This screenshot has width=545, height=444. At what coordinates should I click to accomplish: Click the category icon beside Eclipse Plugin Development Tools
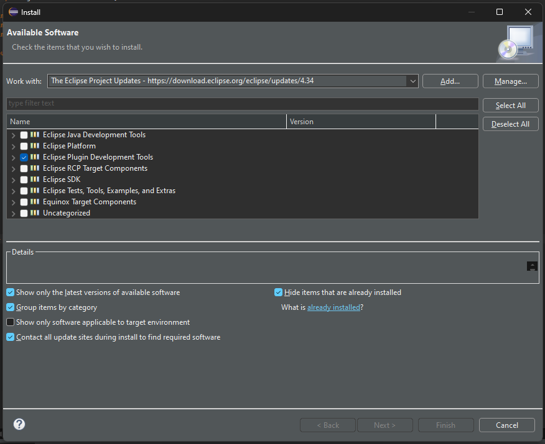[35, 157]
